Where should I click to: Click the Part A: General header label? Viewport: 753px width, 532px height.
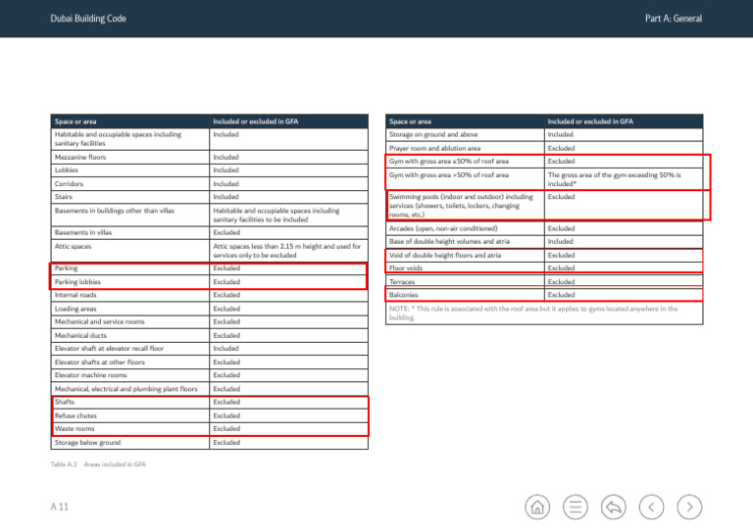(x=674, y=19)
